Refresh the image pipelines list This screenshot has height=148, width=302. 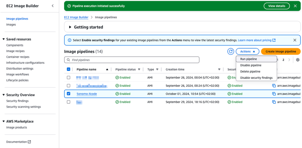[231, 51]
